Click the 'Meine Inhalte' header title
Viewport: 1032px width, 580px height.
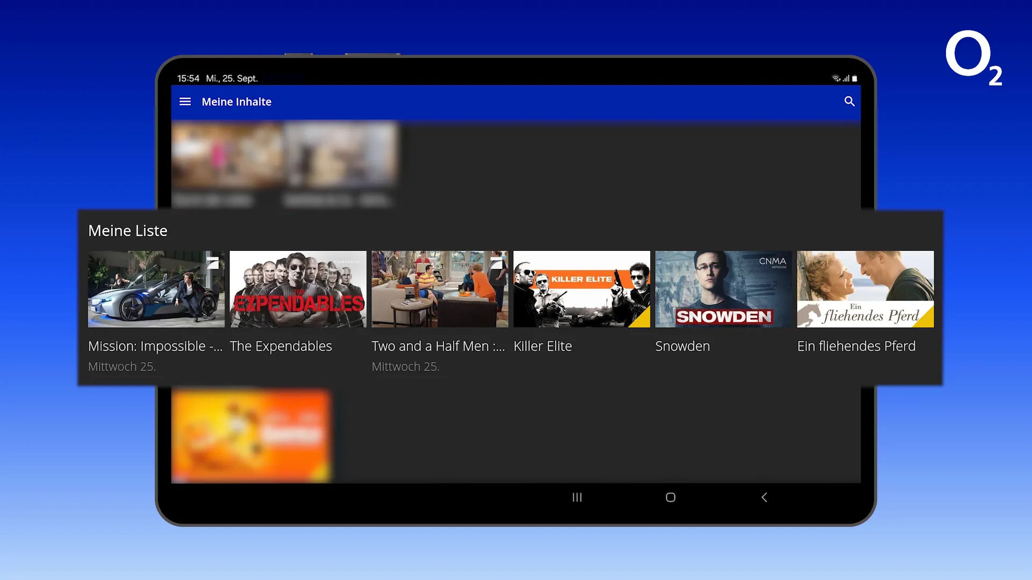[236, 102]
